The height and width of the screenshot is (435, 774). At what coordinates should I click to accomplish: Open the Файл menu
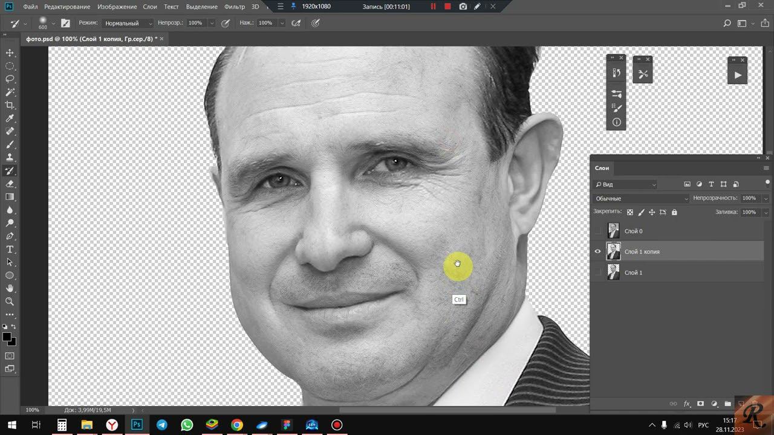[x=30, y=7]
